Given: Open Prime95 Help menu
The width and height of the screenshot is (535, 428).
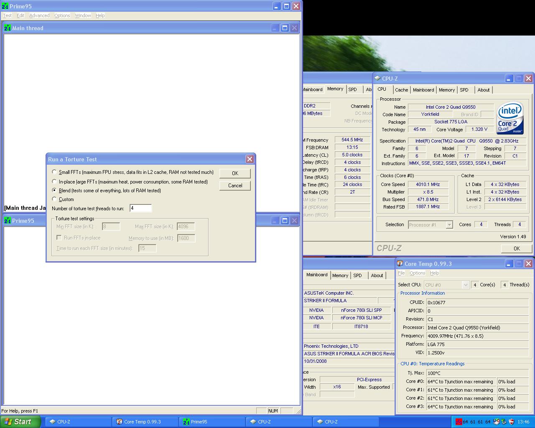Looking at the screenshot, I should tap(100, 15).
